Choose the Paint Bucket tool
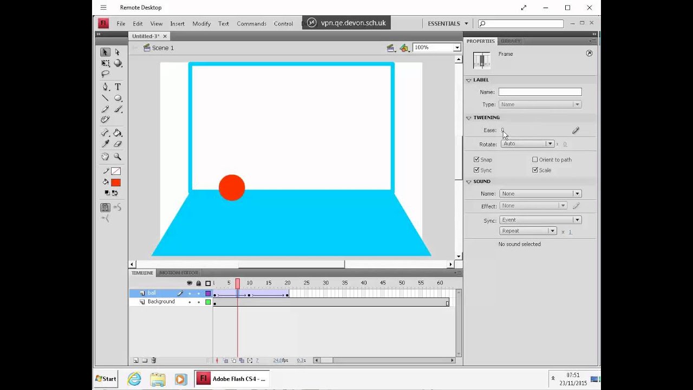The width and height of the screenshot is (693, 390). pos(117,133)
